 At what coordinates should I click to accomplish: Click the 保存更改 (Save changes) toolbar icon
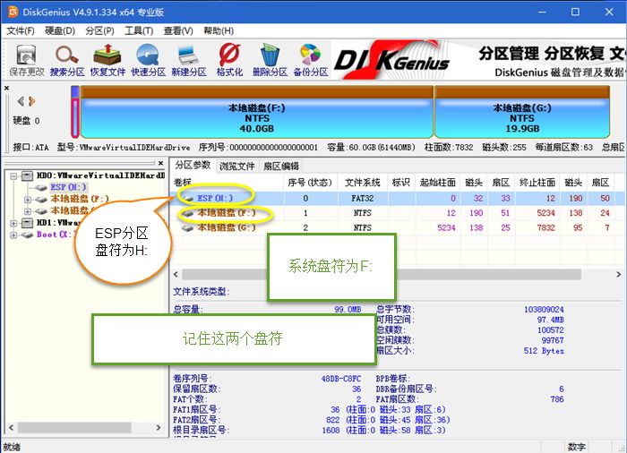click(x=26, y=60)
